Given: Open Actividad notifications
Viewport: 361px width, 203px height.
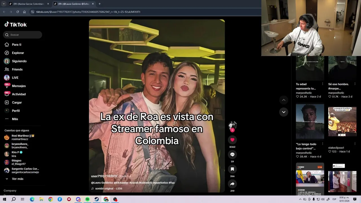Looking at the screenshot, I should (x=15, y=94).
